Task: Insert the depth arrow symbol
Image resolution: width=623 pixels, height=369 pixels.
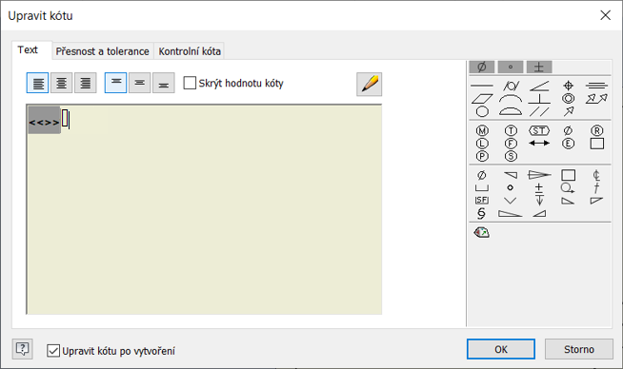Action: point(539,201)
